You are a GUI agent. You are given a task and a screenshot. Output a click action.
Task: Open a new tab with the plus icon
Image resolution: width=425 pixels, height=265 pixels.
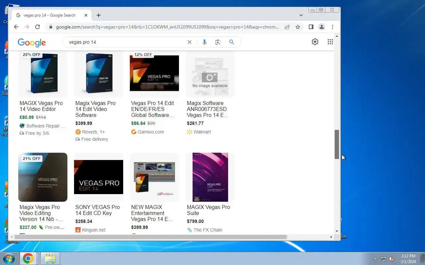click(x=99, y=15)
